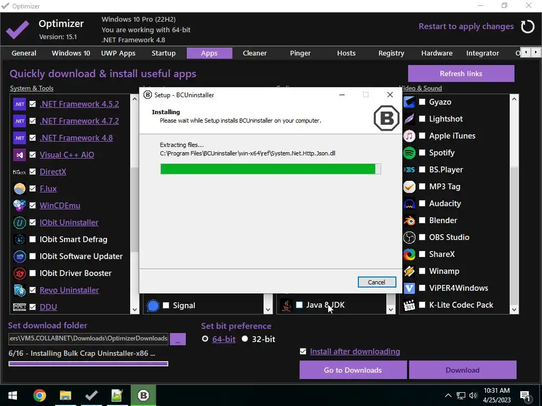This screenshot has height=406, width=542.
Task: Click the Apple iTunes icon
Action: tap(409, 136)
